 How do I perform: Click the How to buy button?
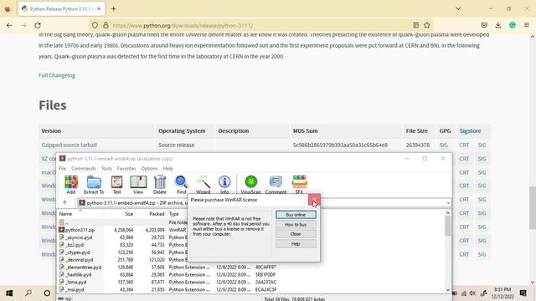pyautogui.click(x=296, y=225)
